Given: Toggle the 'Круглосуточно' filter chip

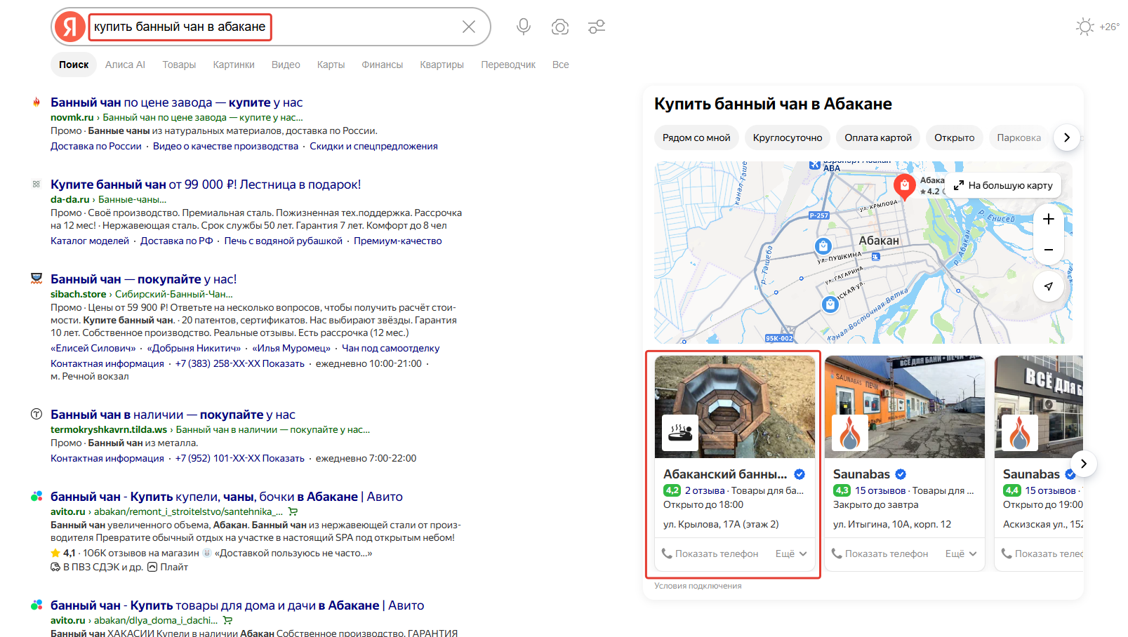Looking at the screenshot, I should pyautogui.click(x=788, y=138).
